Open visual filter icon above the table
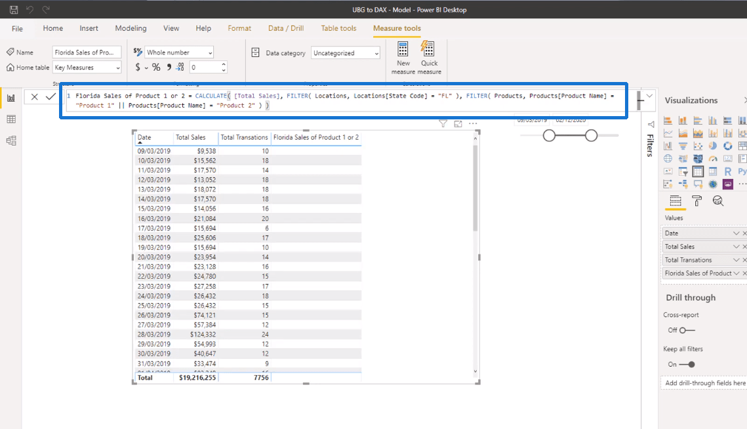Image resolution: width=747 pixels, height=429 pixels. pos(443,124)
